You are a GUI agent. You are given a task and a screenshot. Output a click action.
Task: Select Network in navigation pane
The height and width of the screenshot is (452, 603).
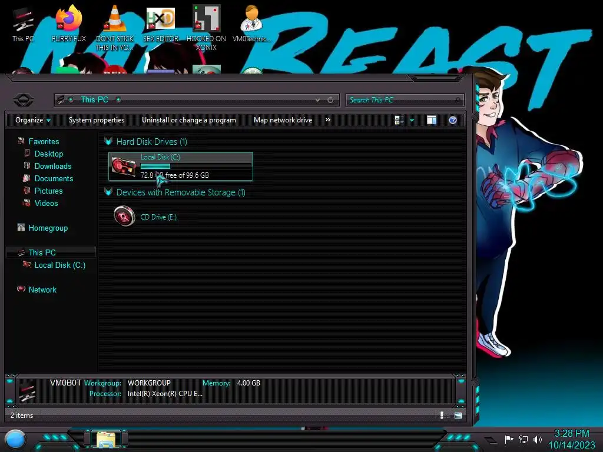[x=42, y=290]
